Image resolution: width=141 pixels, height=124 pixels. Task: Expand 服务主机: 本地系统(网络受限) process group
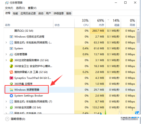(x=6, y=43)
